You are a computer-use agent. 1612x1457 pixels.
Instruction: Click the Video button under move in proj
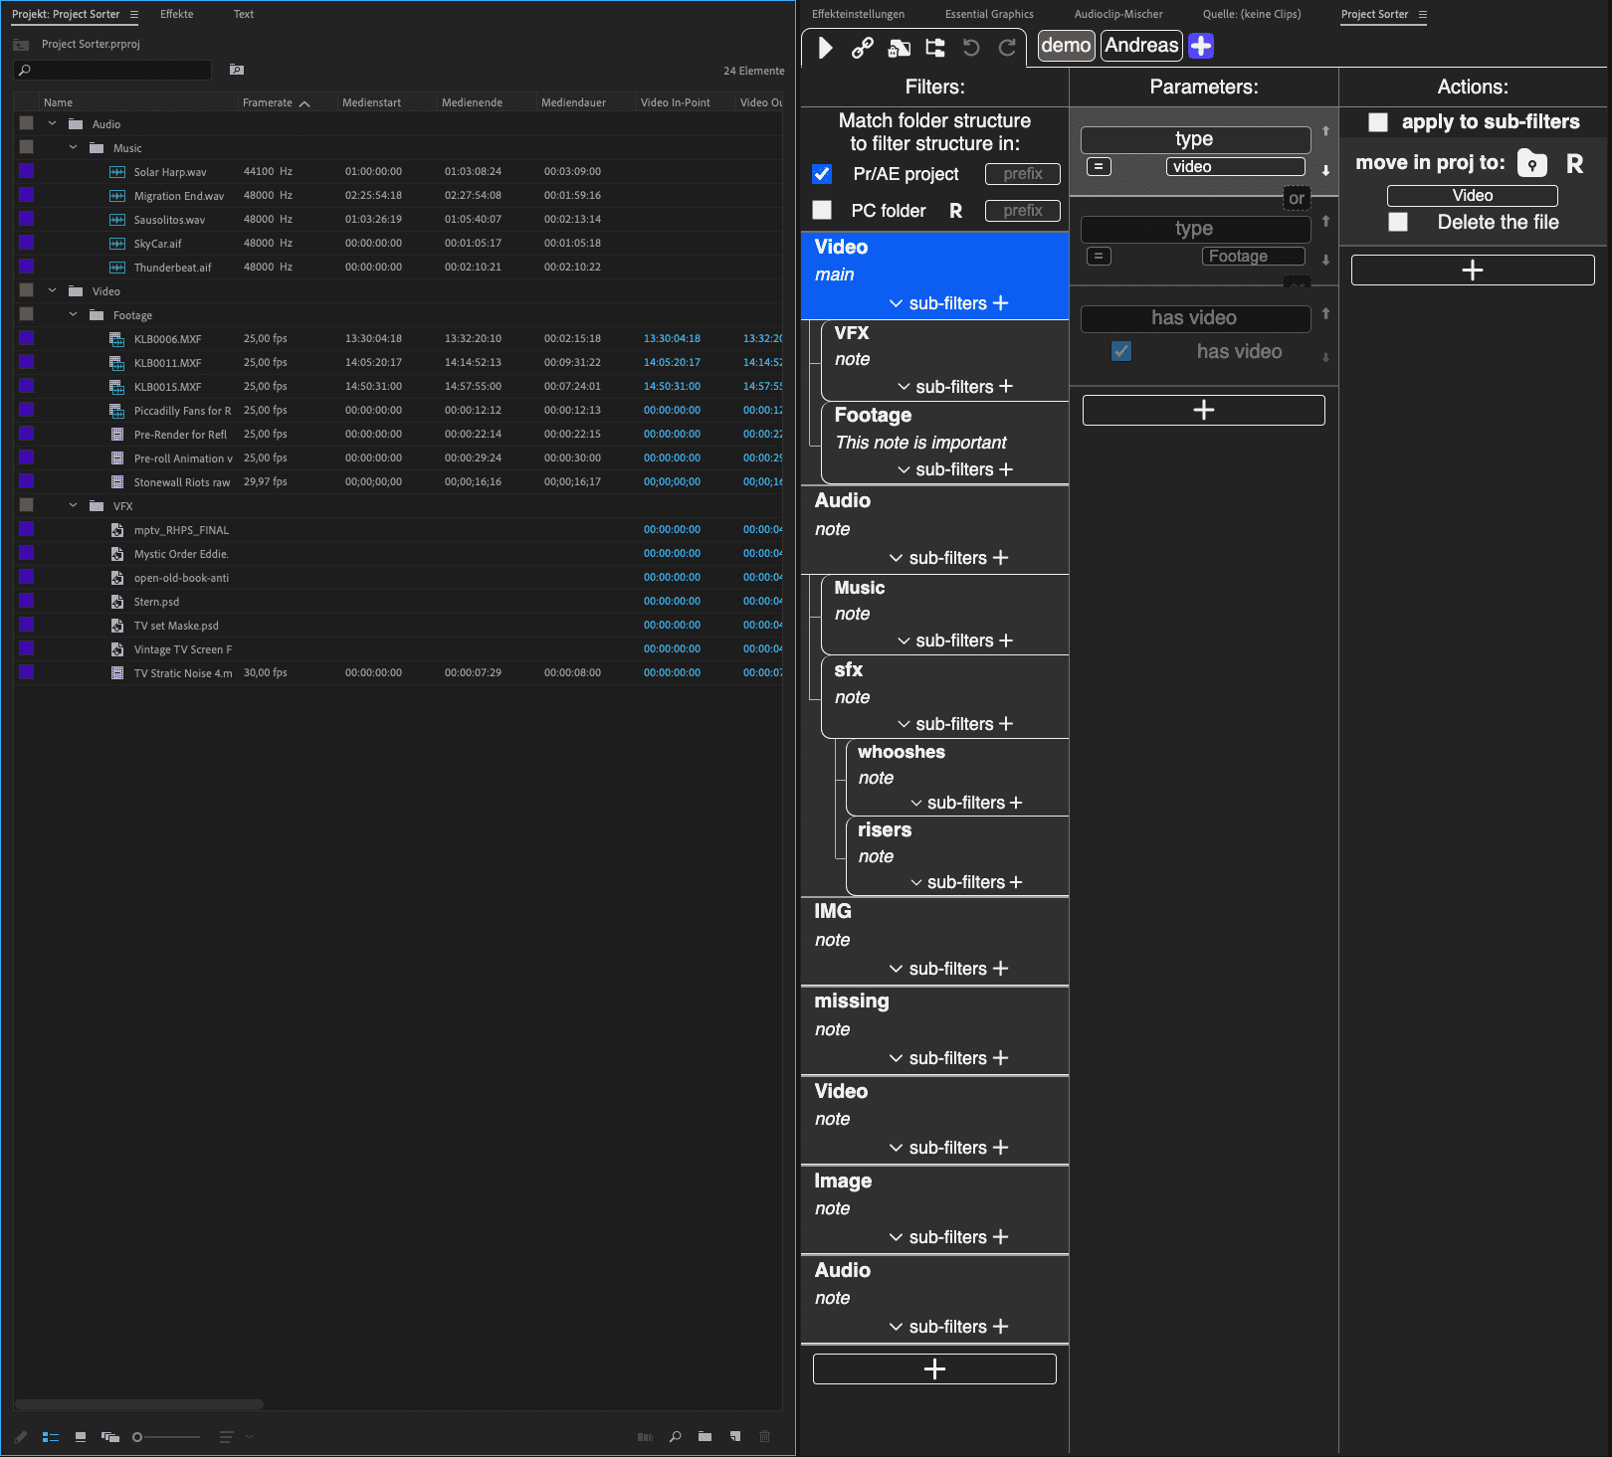(1472, 195)
